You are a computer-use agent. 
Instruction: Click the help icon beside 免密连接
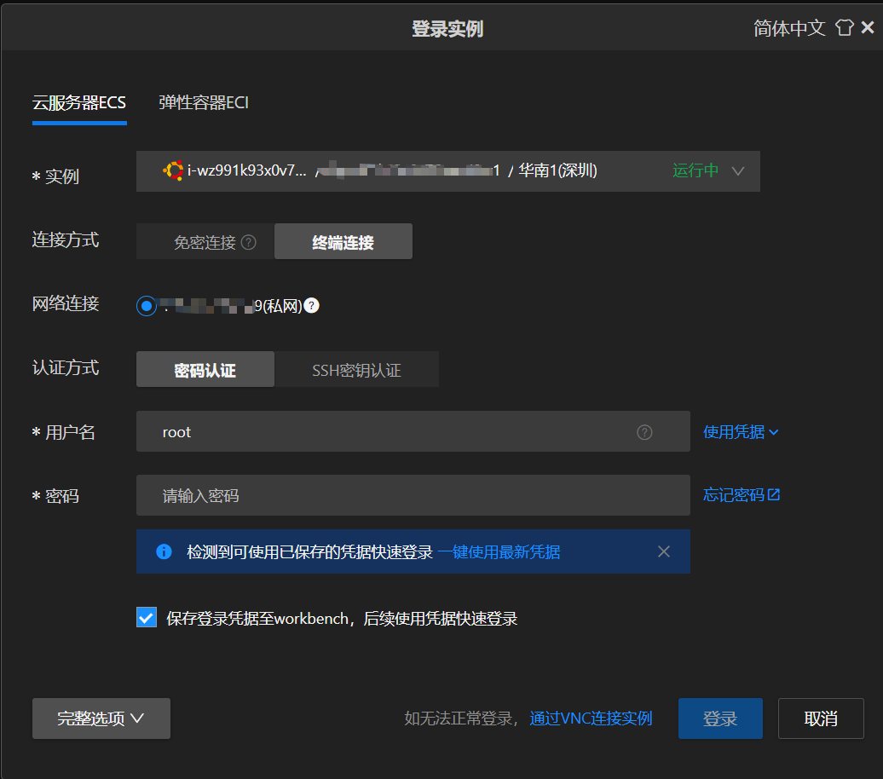248,242
